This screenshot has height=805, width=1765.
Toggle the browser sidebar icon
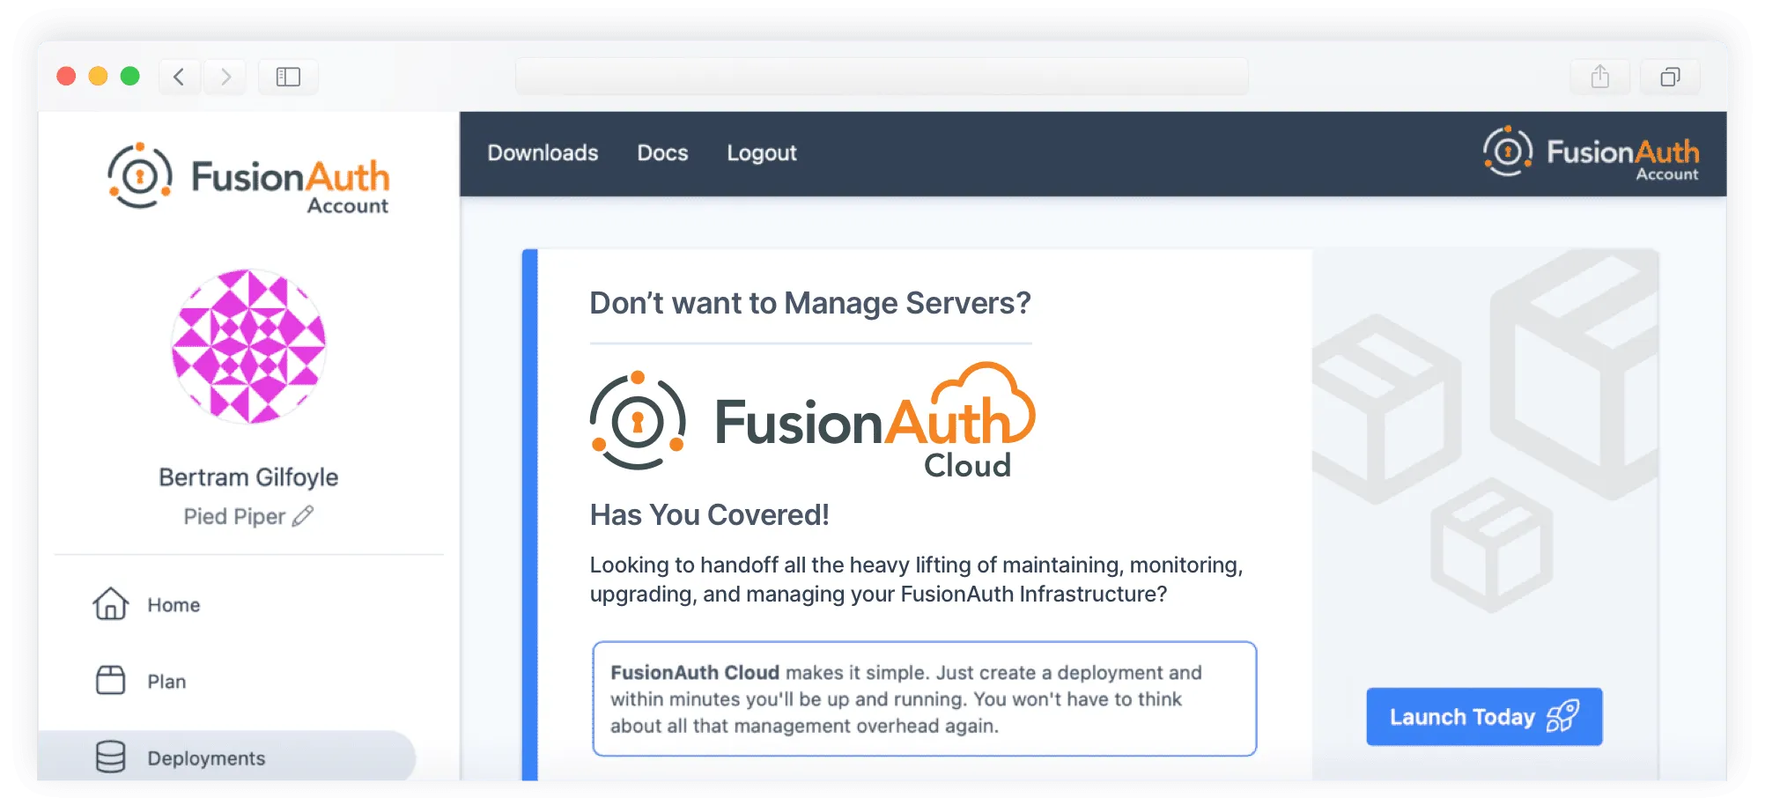[x=288, y=78]
